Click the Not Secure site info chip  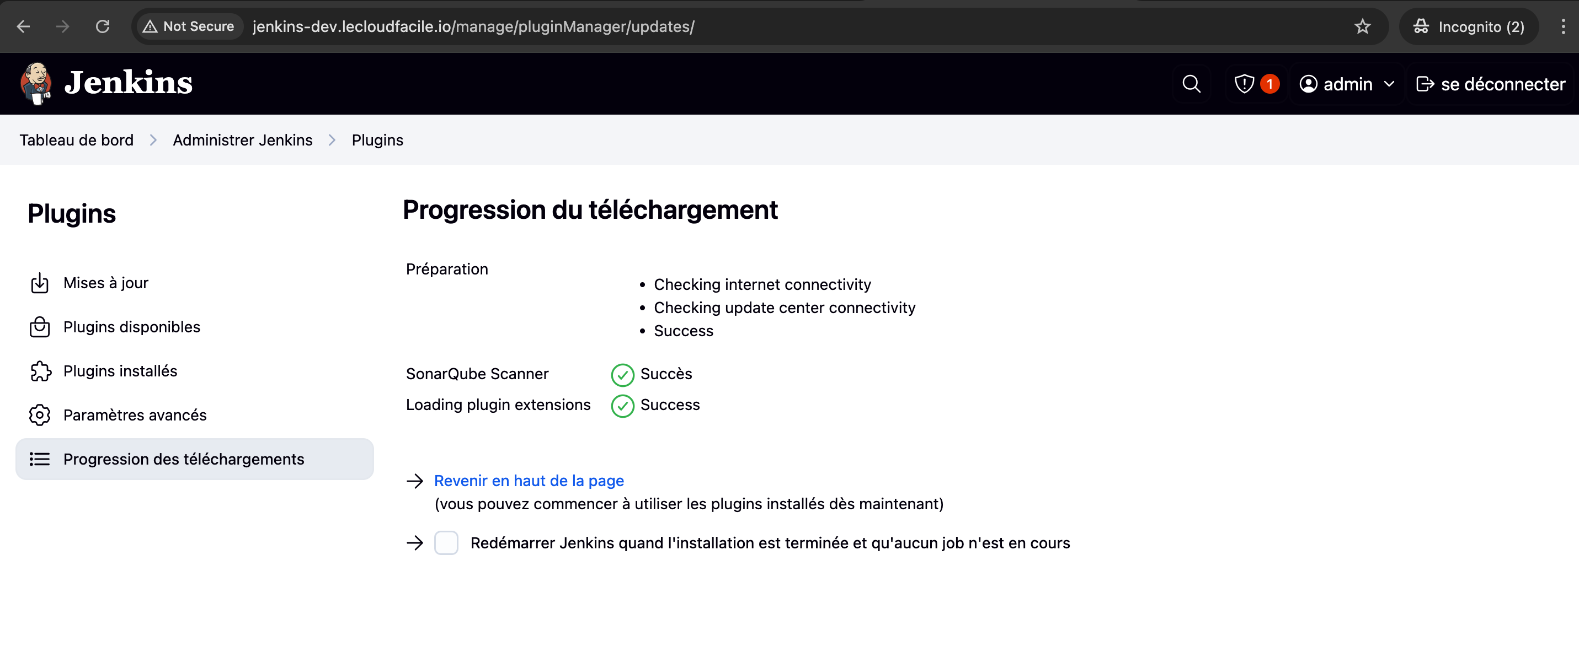click(x=189, y=26)
